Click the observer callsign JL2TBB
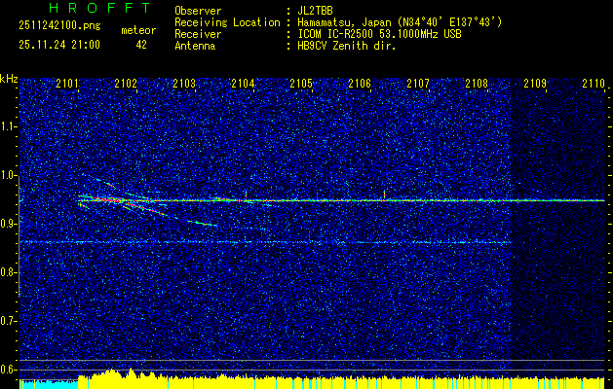Screen dimensions: 613x389 [x=316, y=11]
